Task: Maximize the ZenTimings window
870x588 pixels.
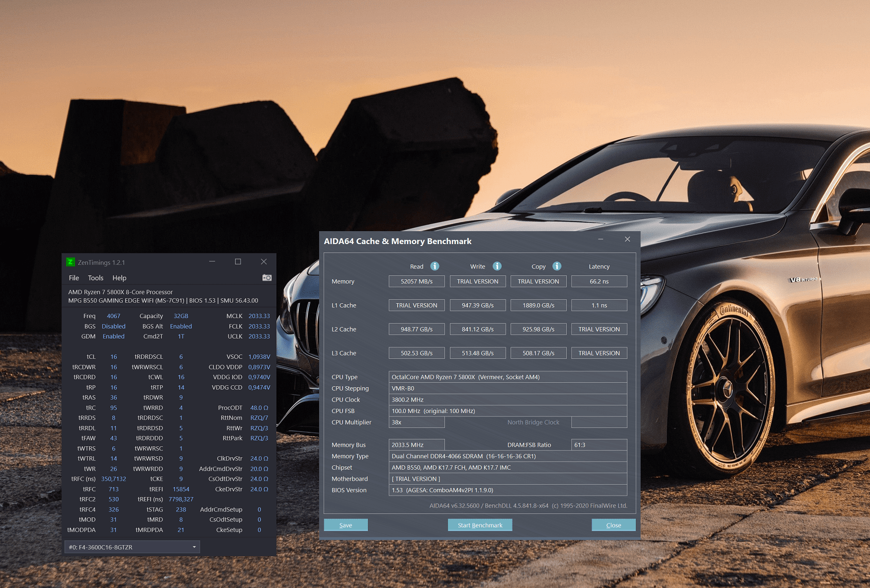Action: (238, 261)
